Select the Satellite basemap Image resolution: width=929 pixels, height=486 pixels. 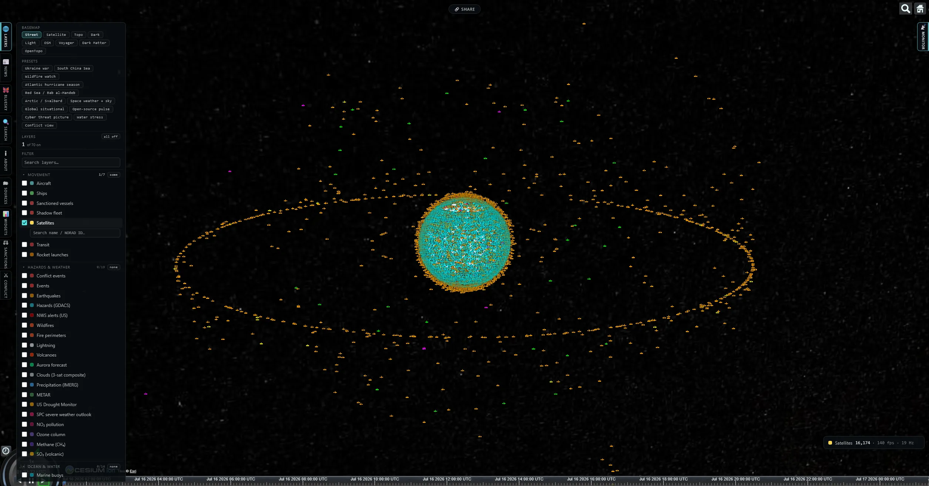(x=56, y=35)
